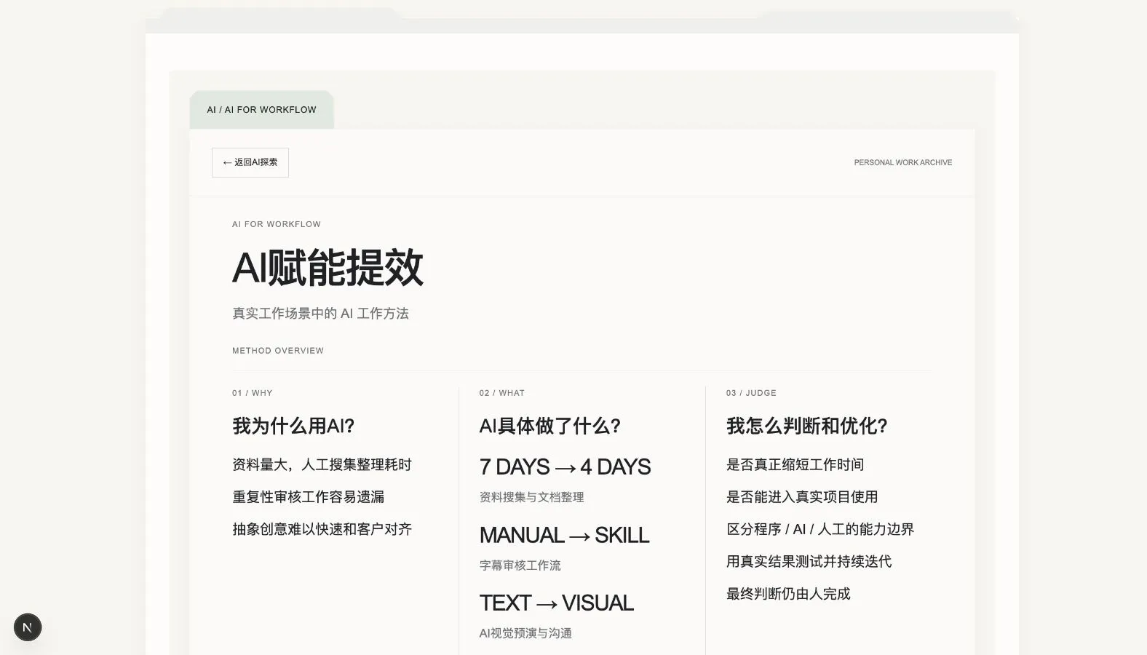Click the heading 我为什么用AI?
The width and height of the screenshot is (1147, 655).
(293, 426)
